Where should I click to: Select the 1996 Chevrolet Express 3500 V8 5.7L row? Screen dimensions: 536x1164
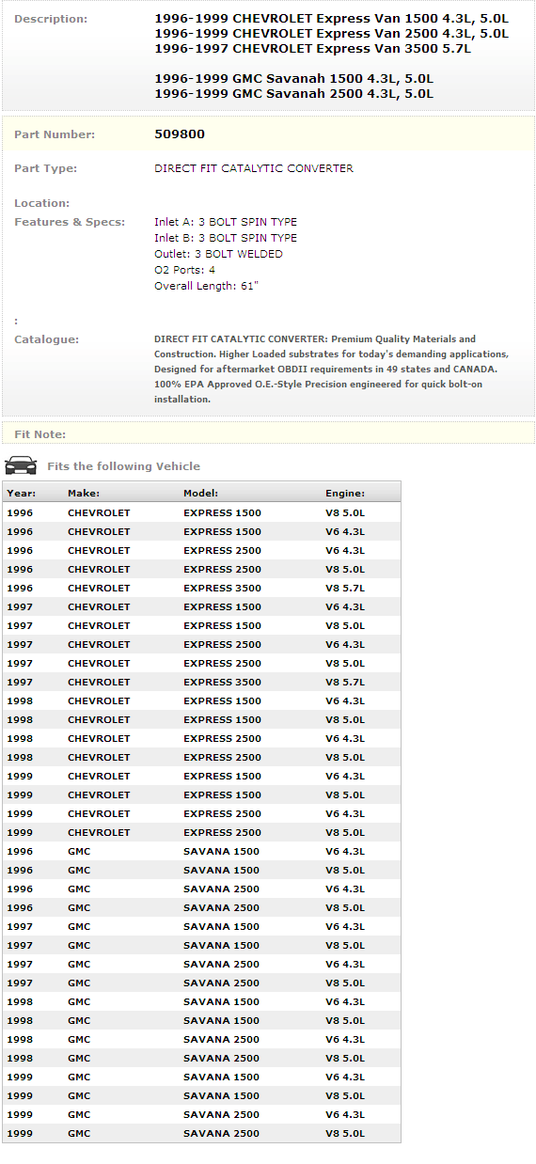click(201, 588)
